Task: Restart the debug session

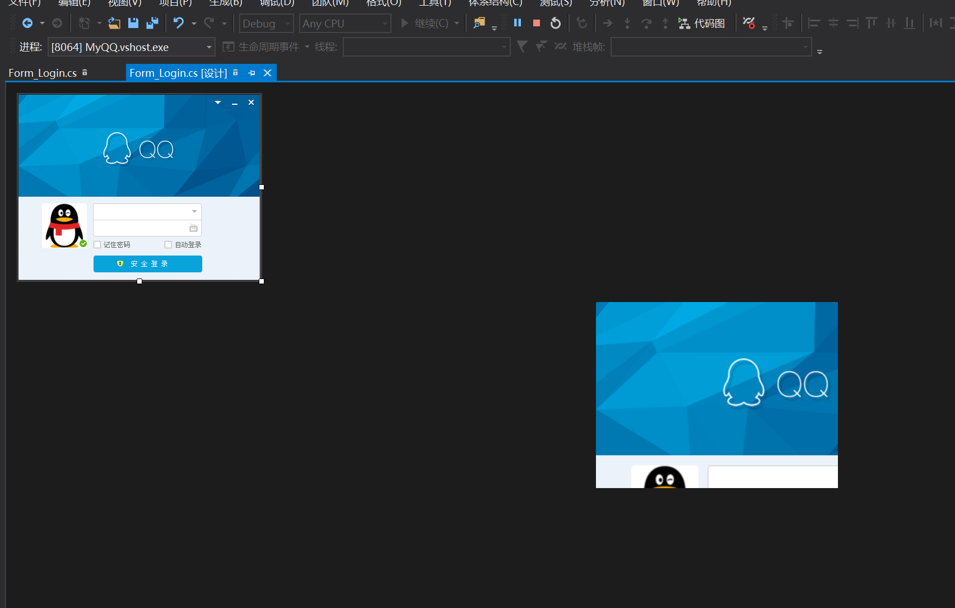Action: point(556,23)
